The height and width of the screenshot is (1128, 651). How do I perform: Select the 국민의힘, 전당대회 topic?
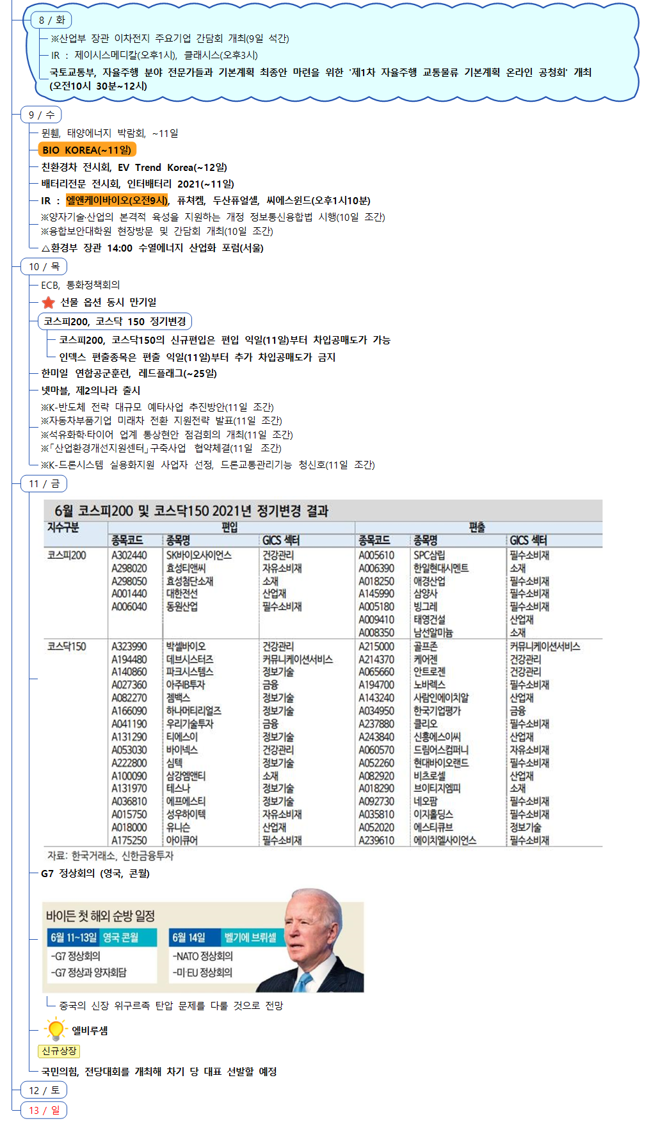[x=159, y=1071]
